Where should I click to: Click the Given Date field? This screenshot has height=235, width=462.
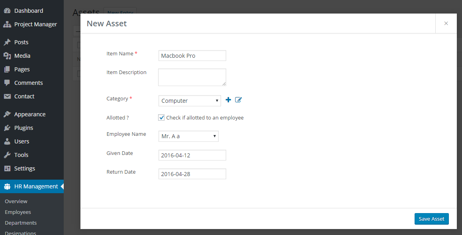pyautogui.click(x=192, y=155)
